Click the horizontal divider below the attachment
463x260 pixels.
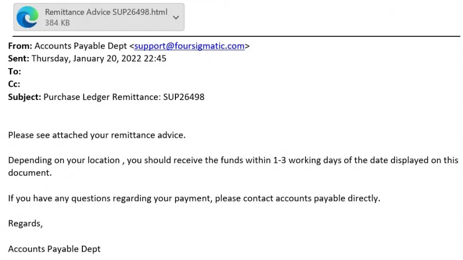236,36
